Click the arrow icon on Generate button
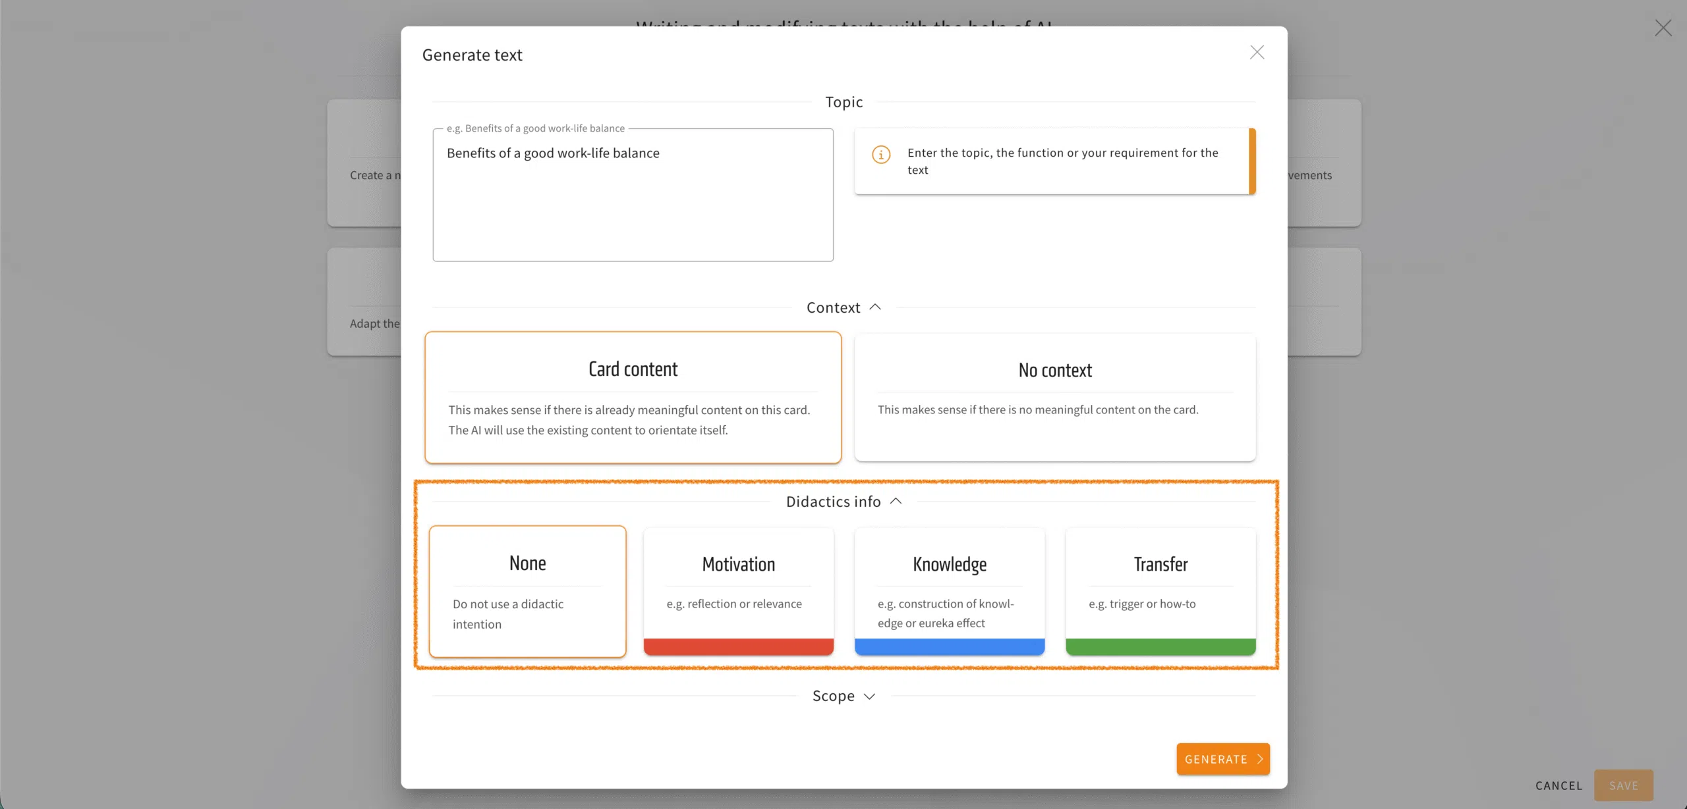 click(x=1260, y=759)
